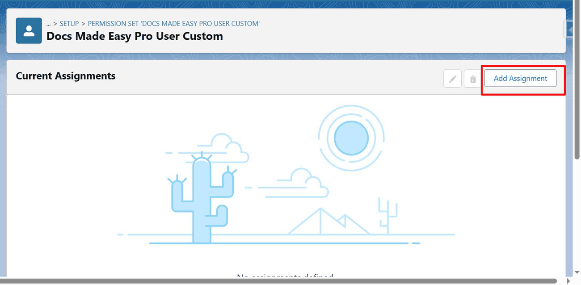Click the Add Assignment button
Viewport: 581px width, 285px height.
pos(520,78)
